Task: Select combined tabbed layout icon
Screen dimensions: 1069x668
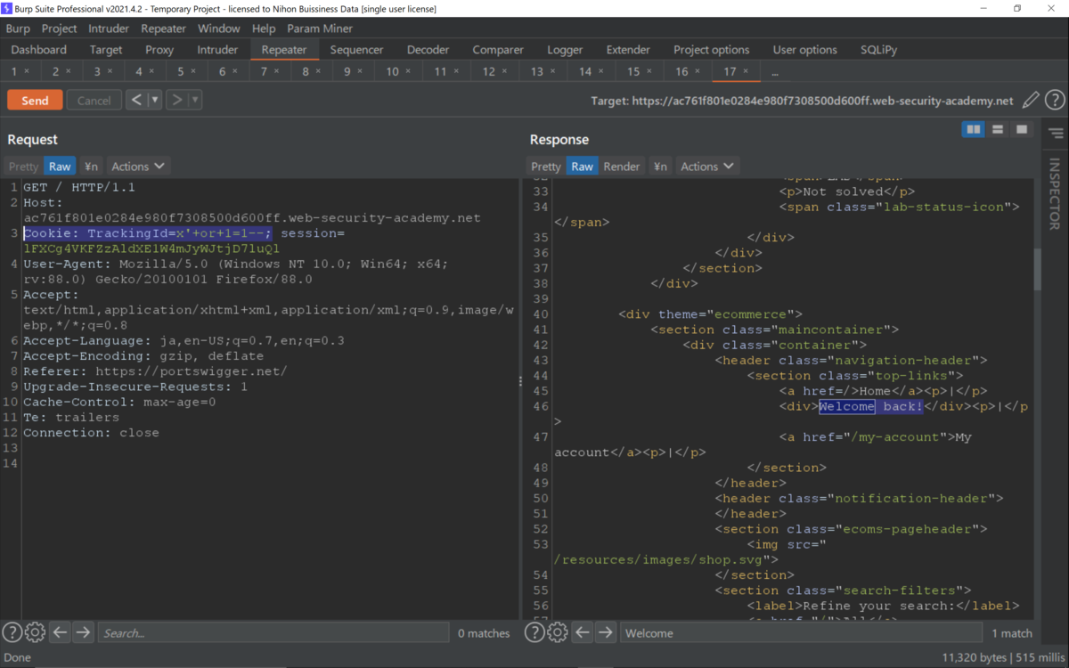Action: [x=1022, y=130]
